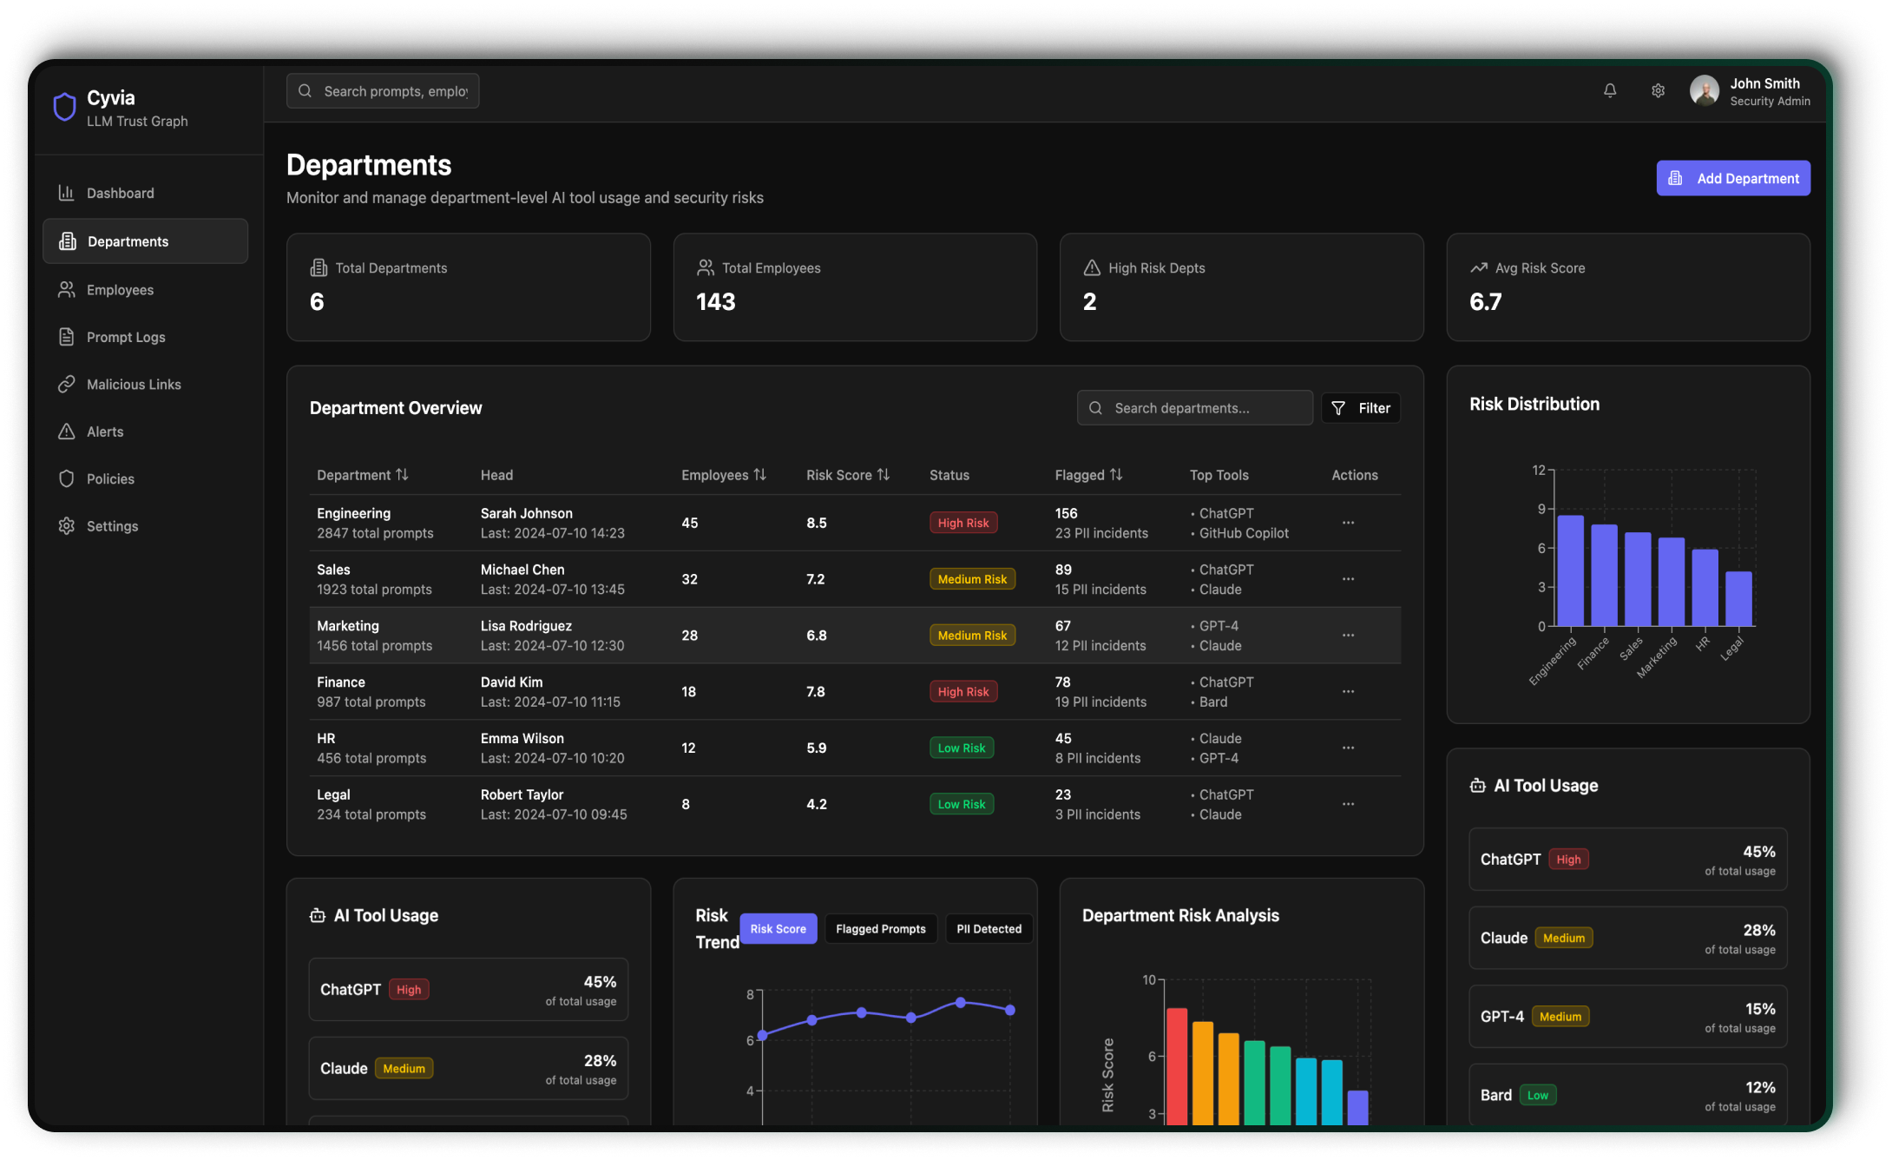The width and height of the screenshot is (1892, 1160).
Task: Open the Filter dropdown for departments
Action: point(1360,408)
